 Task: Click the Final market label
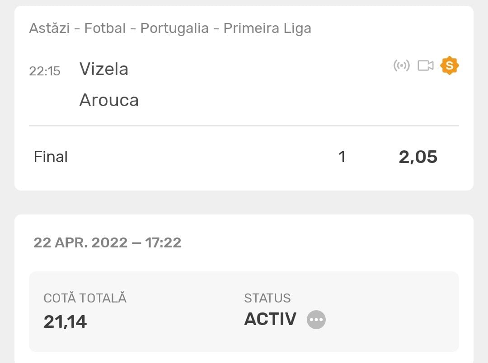tap(51, 157)
